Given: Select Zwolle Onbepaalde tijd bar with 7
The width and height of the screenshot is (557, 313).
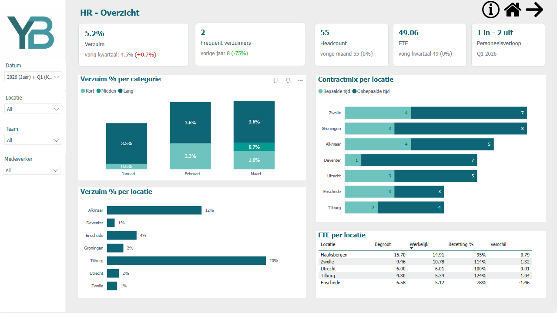Looking at the screenshot, I should [x=469, y=113].
